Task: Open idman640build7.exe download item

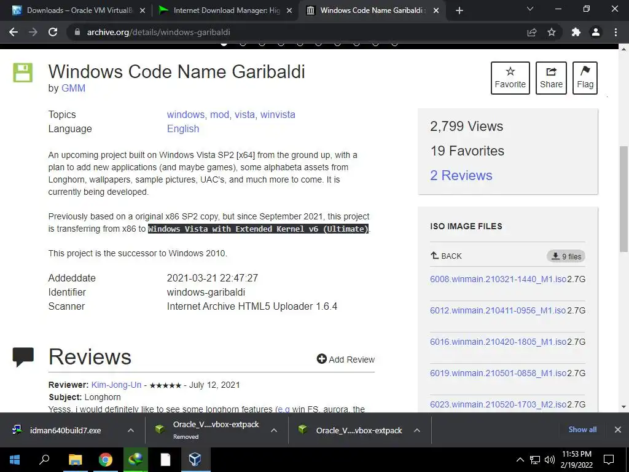Action: pos(65,430)
